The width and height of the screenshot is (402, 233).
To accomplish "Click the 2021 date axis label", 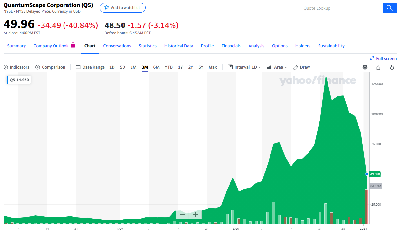I will (x=364, y=229).
